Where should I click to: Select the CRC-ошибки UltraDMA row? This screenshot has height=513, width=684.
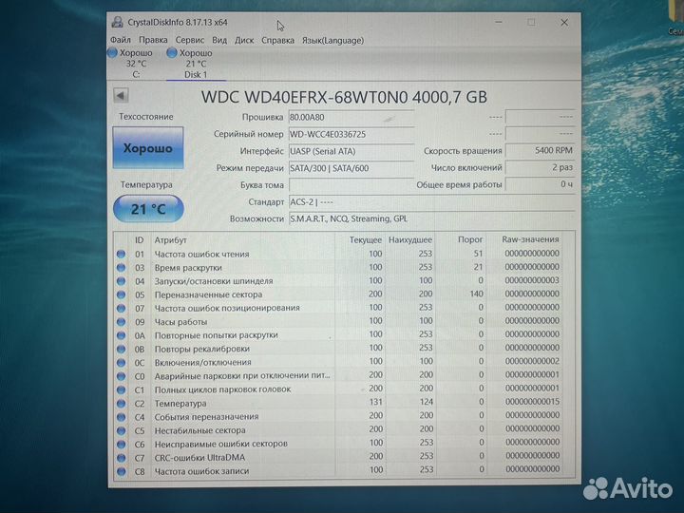coord(338,458)
